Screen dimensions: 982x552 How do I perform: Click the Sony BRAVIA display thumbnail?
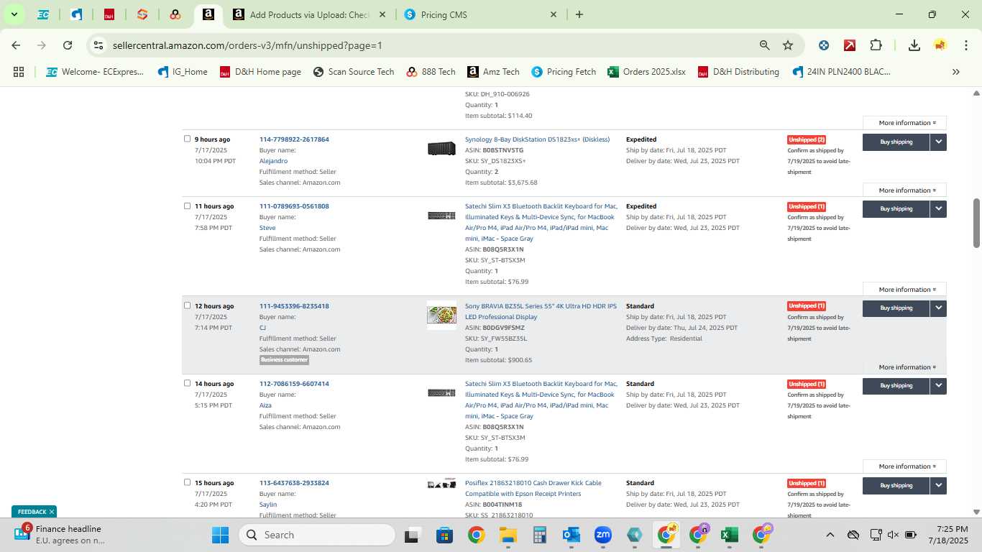pos(441,316)
